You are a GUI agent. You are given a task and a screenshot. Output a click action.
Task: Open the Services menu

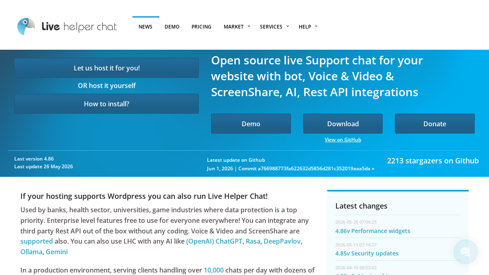271,26
